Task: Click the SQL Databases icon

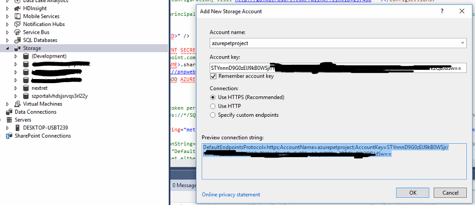Action: pyautogui.click(x=17, y=40)
